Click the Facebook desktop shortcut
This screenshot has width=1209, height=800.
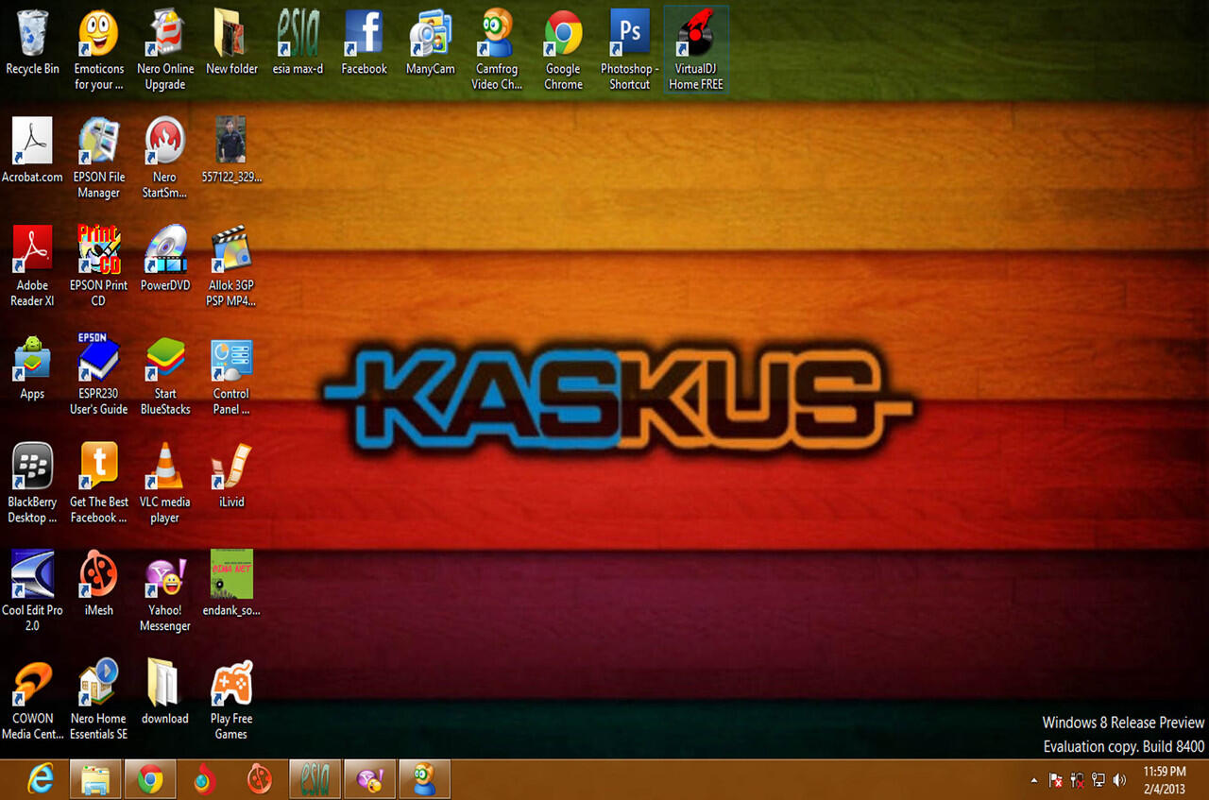(x=364, y=43)
